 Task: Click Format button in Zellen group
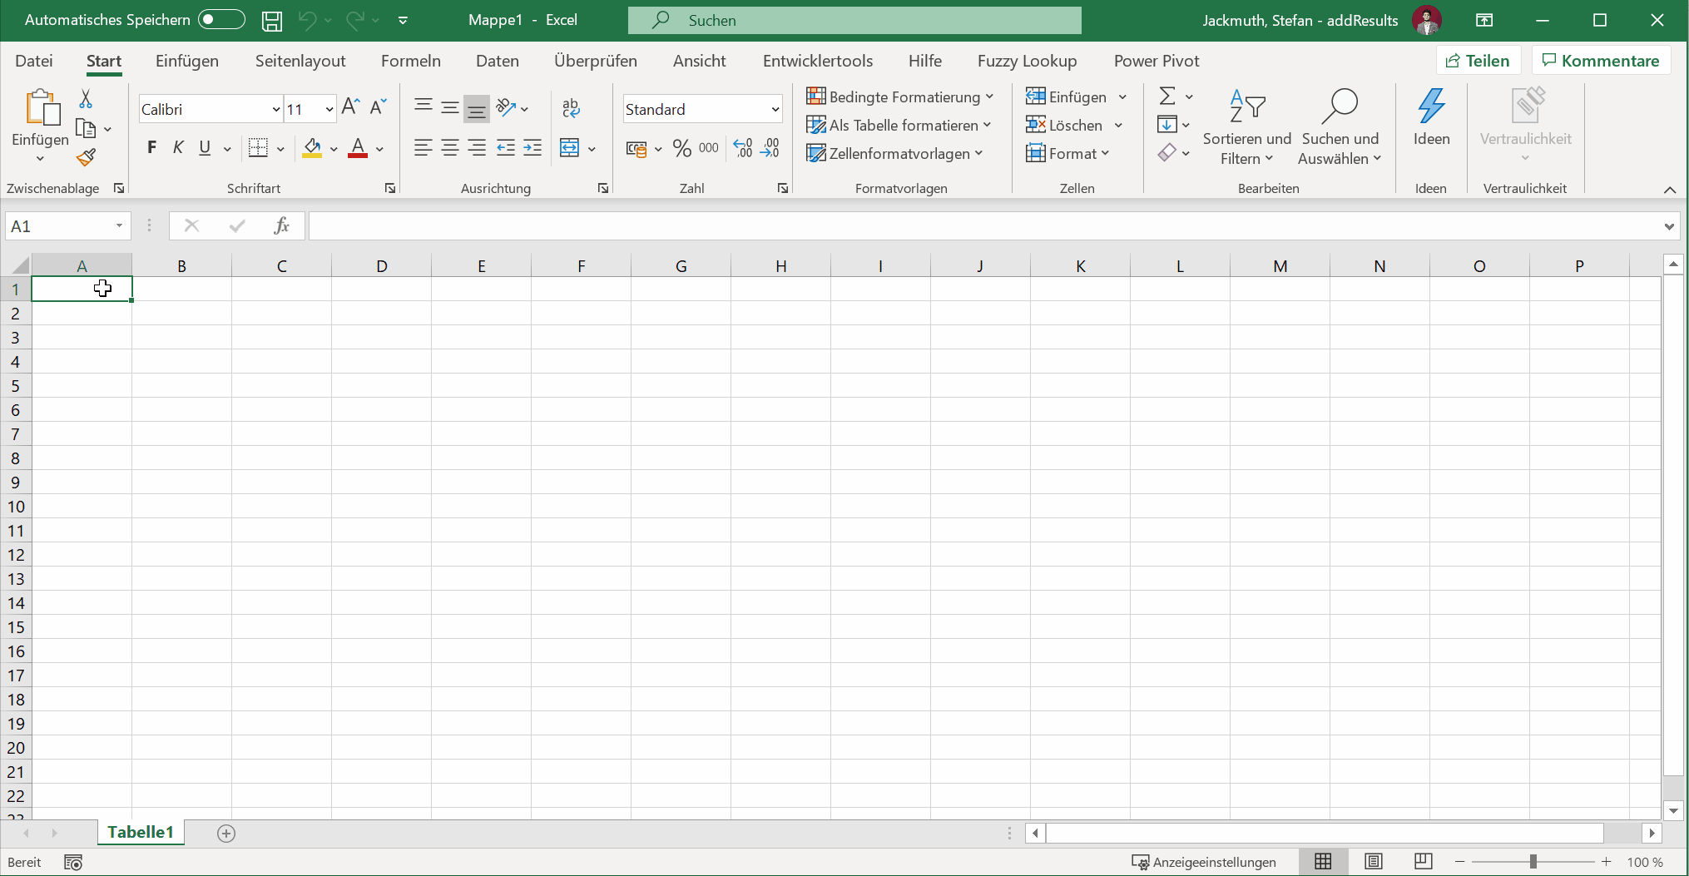click(x=1067, y=153)
